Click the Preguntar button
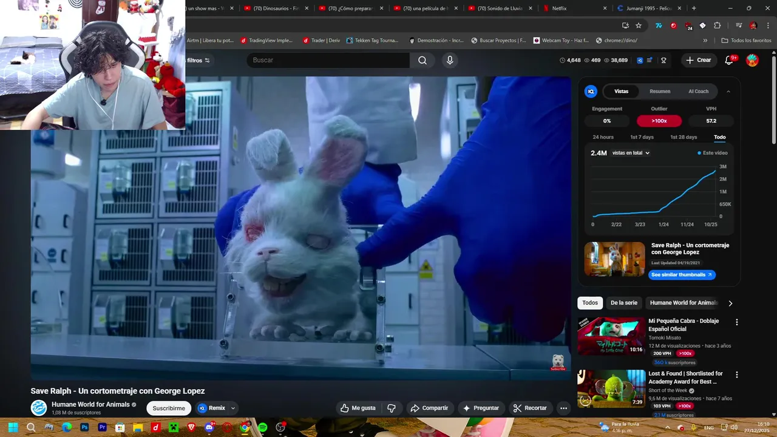 [481, 408]
